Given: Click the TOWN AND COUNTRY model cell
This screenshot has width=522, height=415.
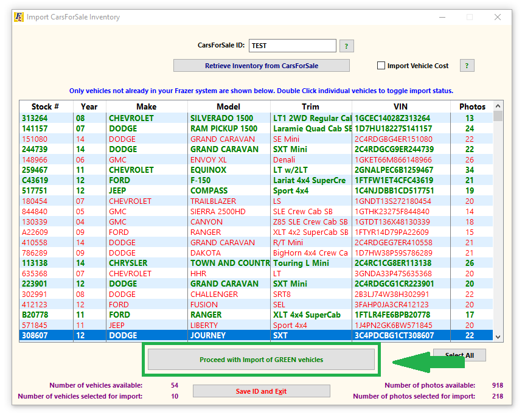Looking at the screenshot, I should click(230, 263).
